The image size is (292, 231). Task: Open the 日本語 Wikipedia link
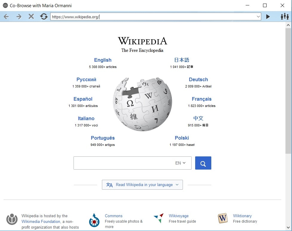182,60
